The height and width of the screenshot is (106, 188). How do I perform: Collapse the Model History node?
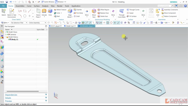[6, 37]
